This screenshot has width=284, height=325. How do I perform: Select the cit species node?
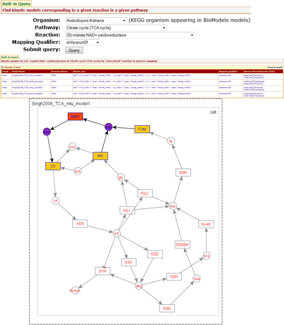point(56,200)
